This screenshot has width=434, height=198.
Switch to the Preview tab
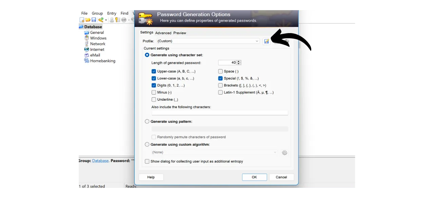(x=180, y=33)
